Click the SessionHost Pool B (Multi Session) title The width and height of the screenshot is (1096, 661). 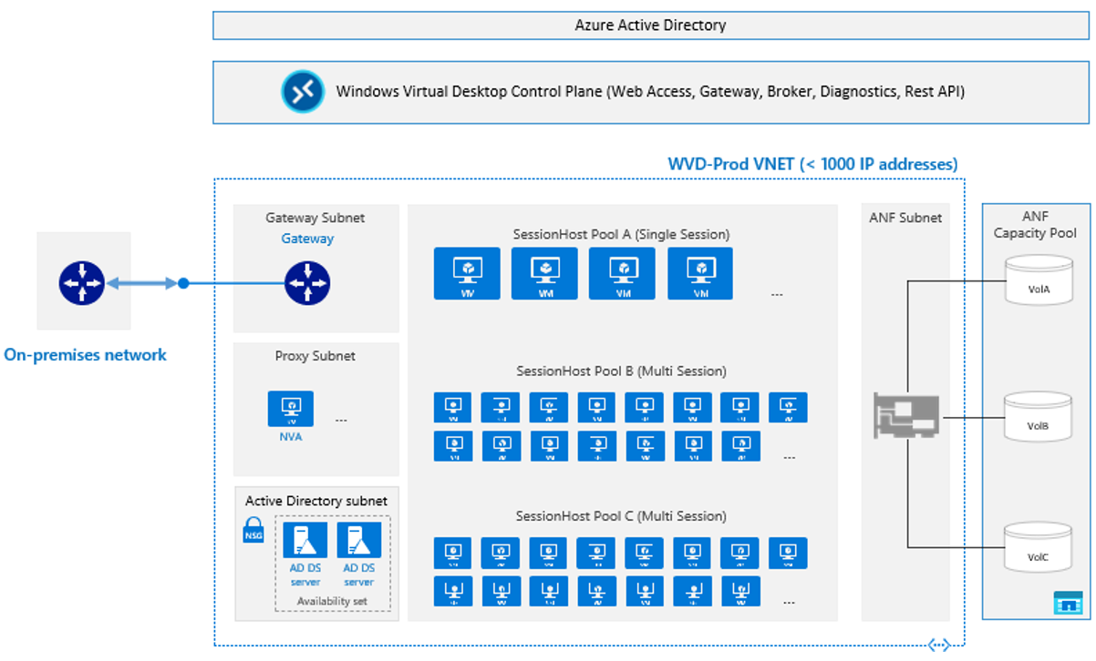621,371
